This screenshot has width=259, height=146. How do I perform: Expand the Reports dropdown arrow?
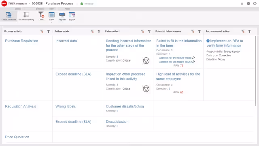coord(62,22)
